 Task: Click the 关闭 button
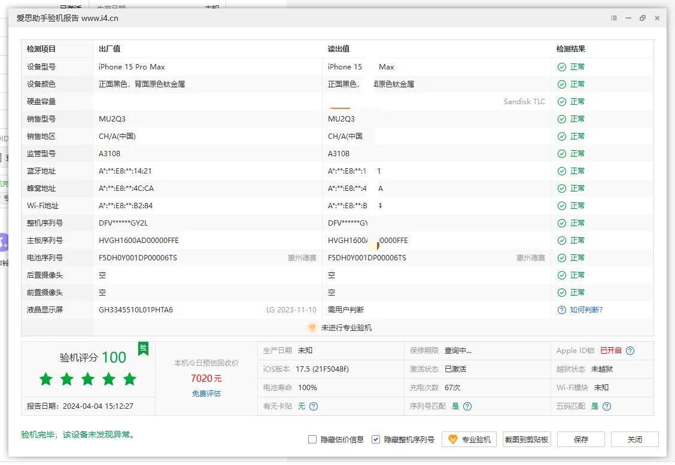coord(634,440)
